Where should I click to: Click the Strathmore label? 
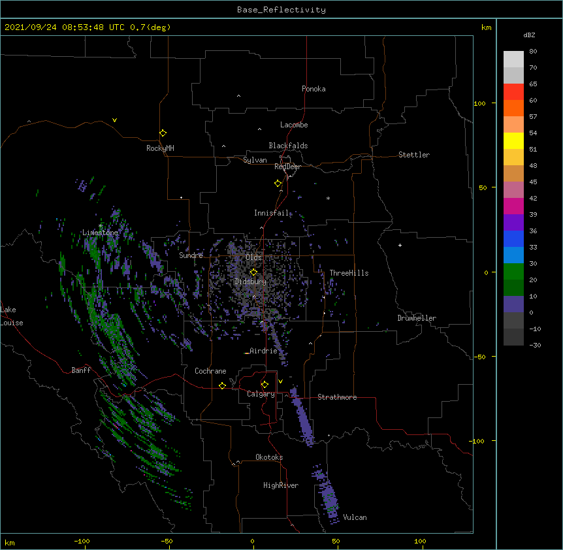click(337, 397)
